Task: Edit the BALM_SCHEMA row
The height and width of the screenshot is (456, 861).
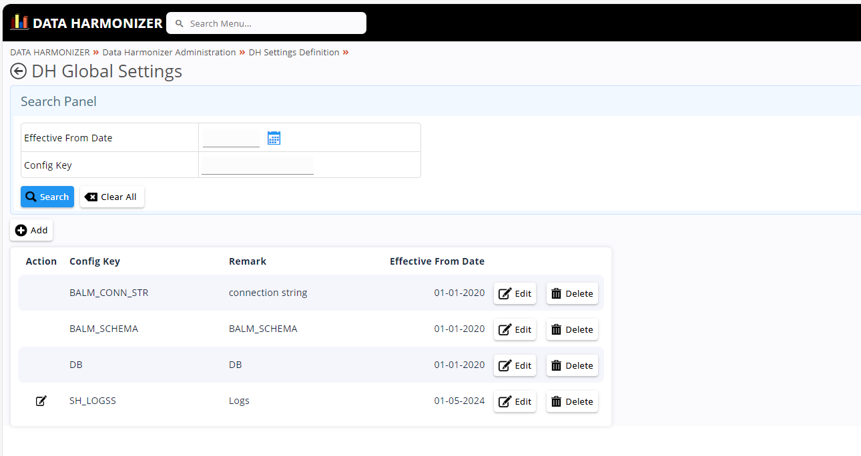Action: [515, 329]
